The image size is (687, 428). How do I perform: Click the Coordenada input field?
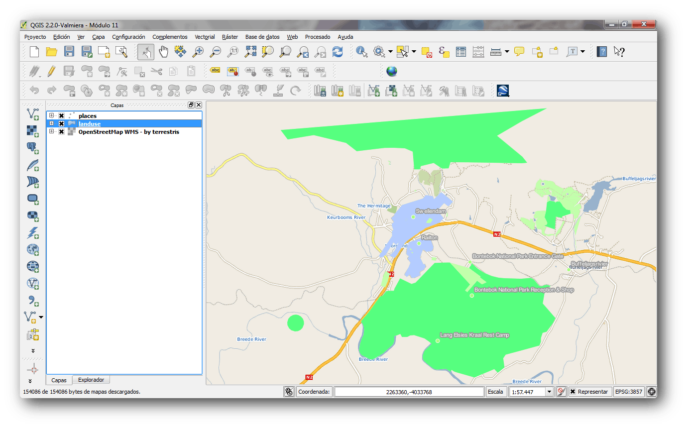pyautogui.click(x=409, y=392)
